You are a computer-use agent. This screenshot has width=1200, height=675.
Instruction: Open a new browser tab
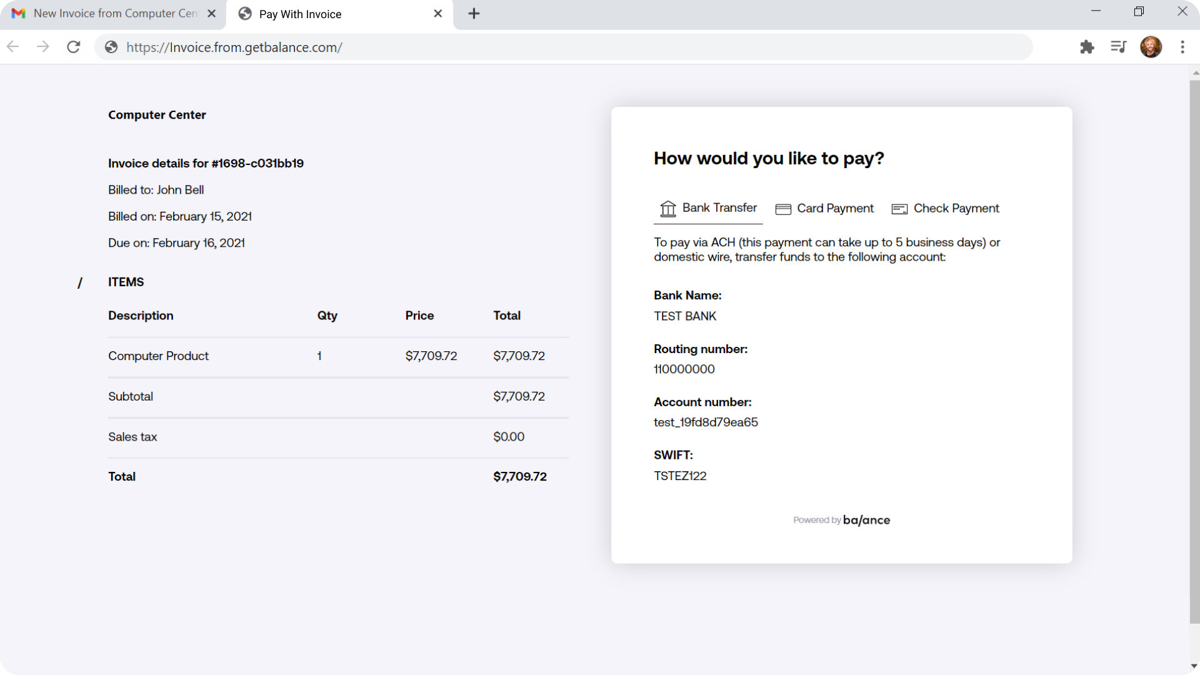(474, 14)
